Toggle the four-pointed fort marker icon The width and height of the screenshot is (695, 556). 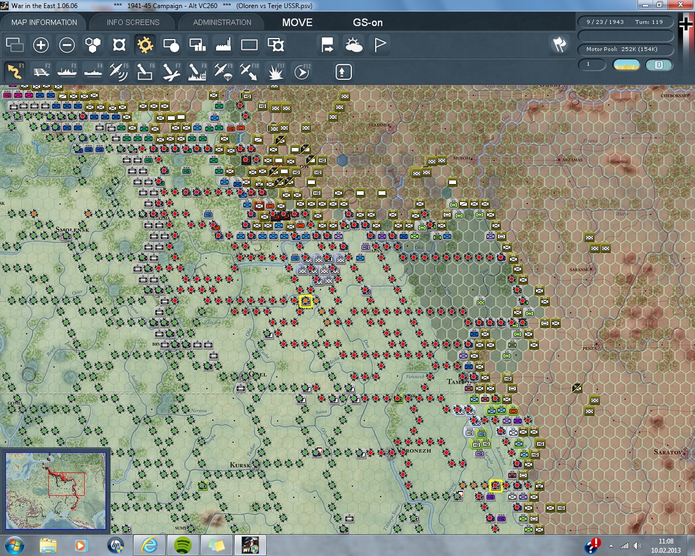119,45
